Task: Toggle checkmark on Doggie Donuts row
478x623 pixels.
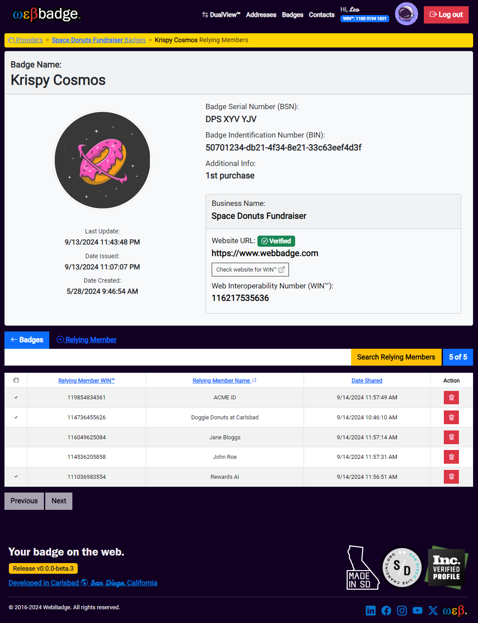Action: (x=16, y=418)
